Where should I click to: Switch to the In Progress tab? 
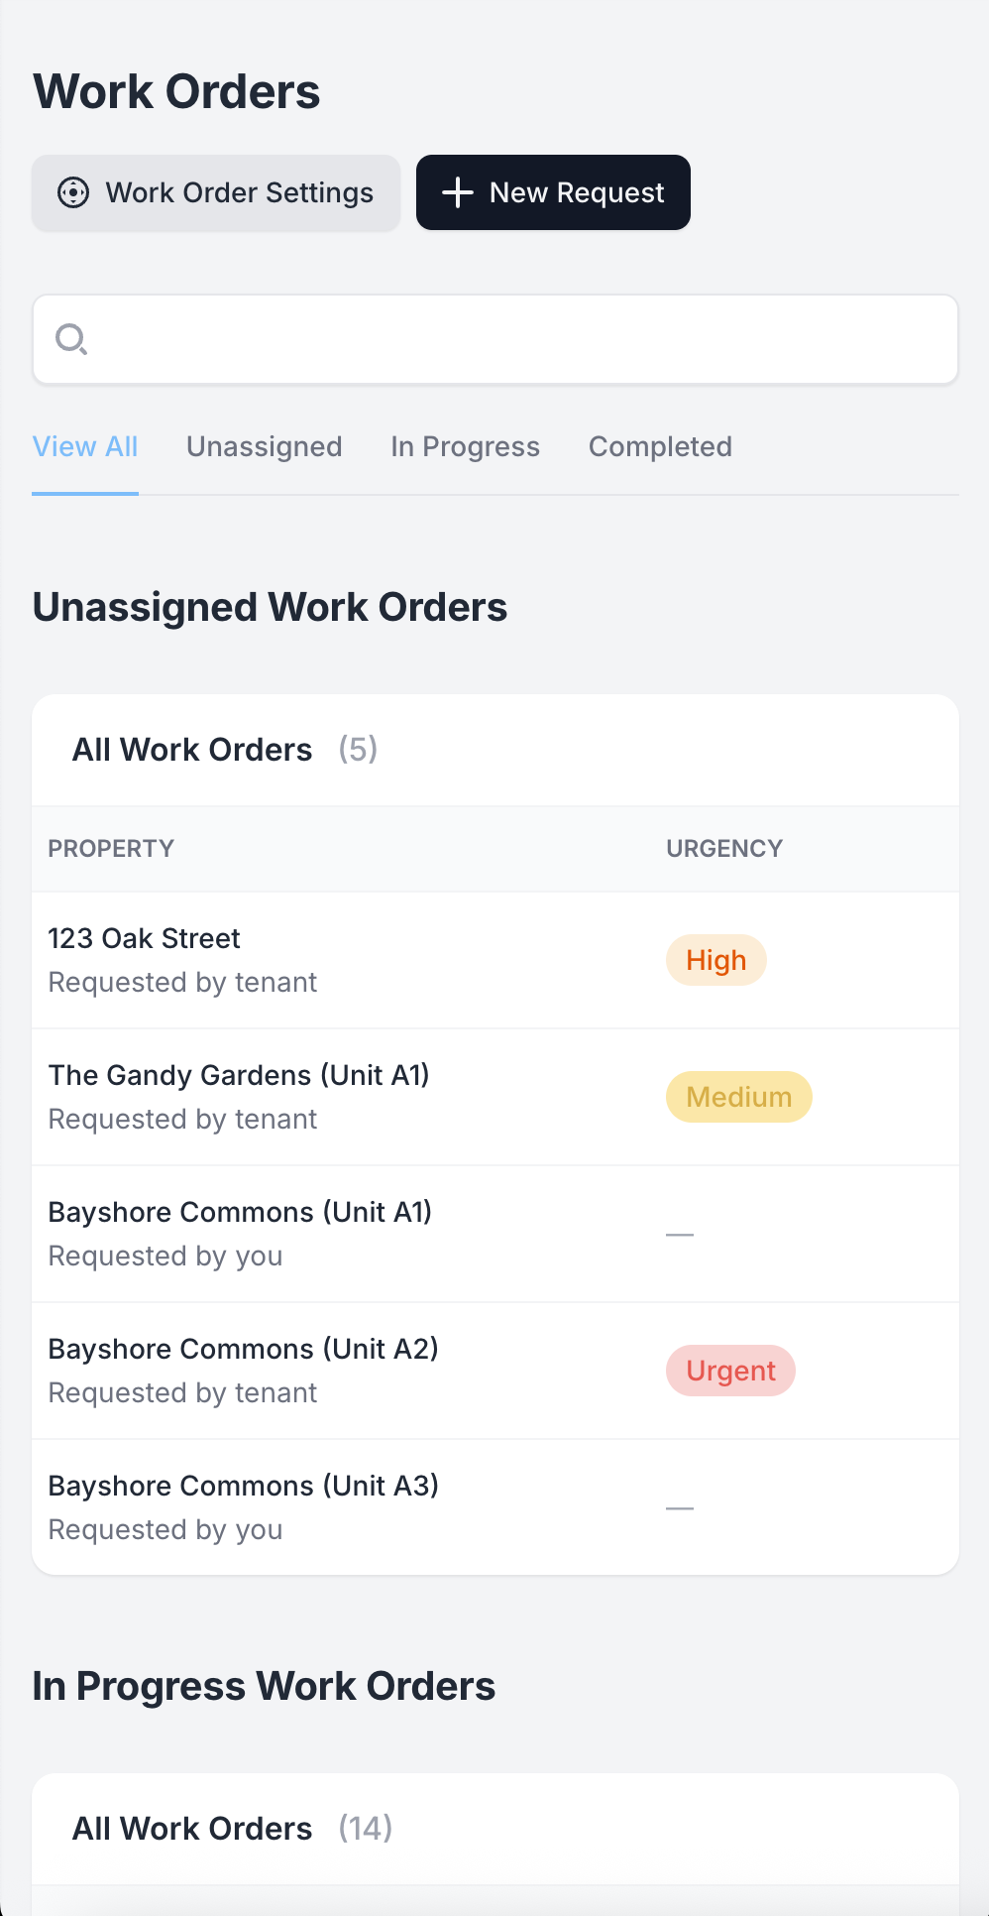(466, 446)
